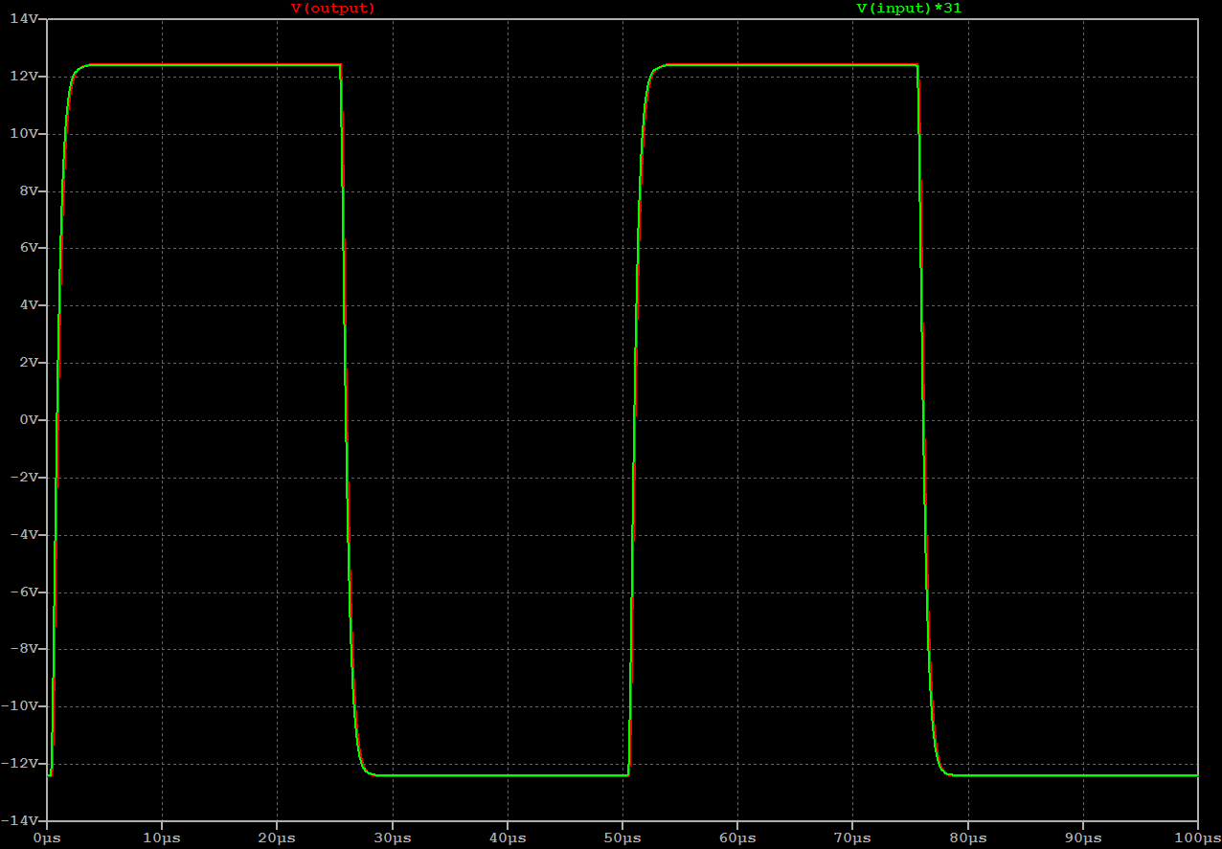Click the 60µs time axis label
This screenshot has height=849, width=1222.
[737, 838]
